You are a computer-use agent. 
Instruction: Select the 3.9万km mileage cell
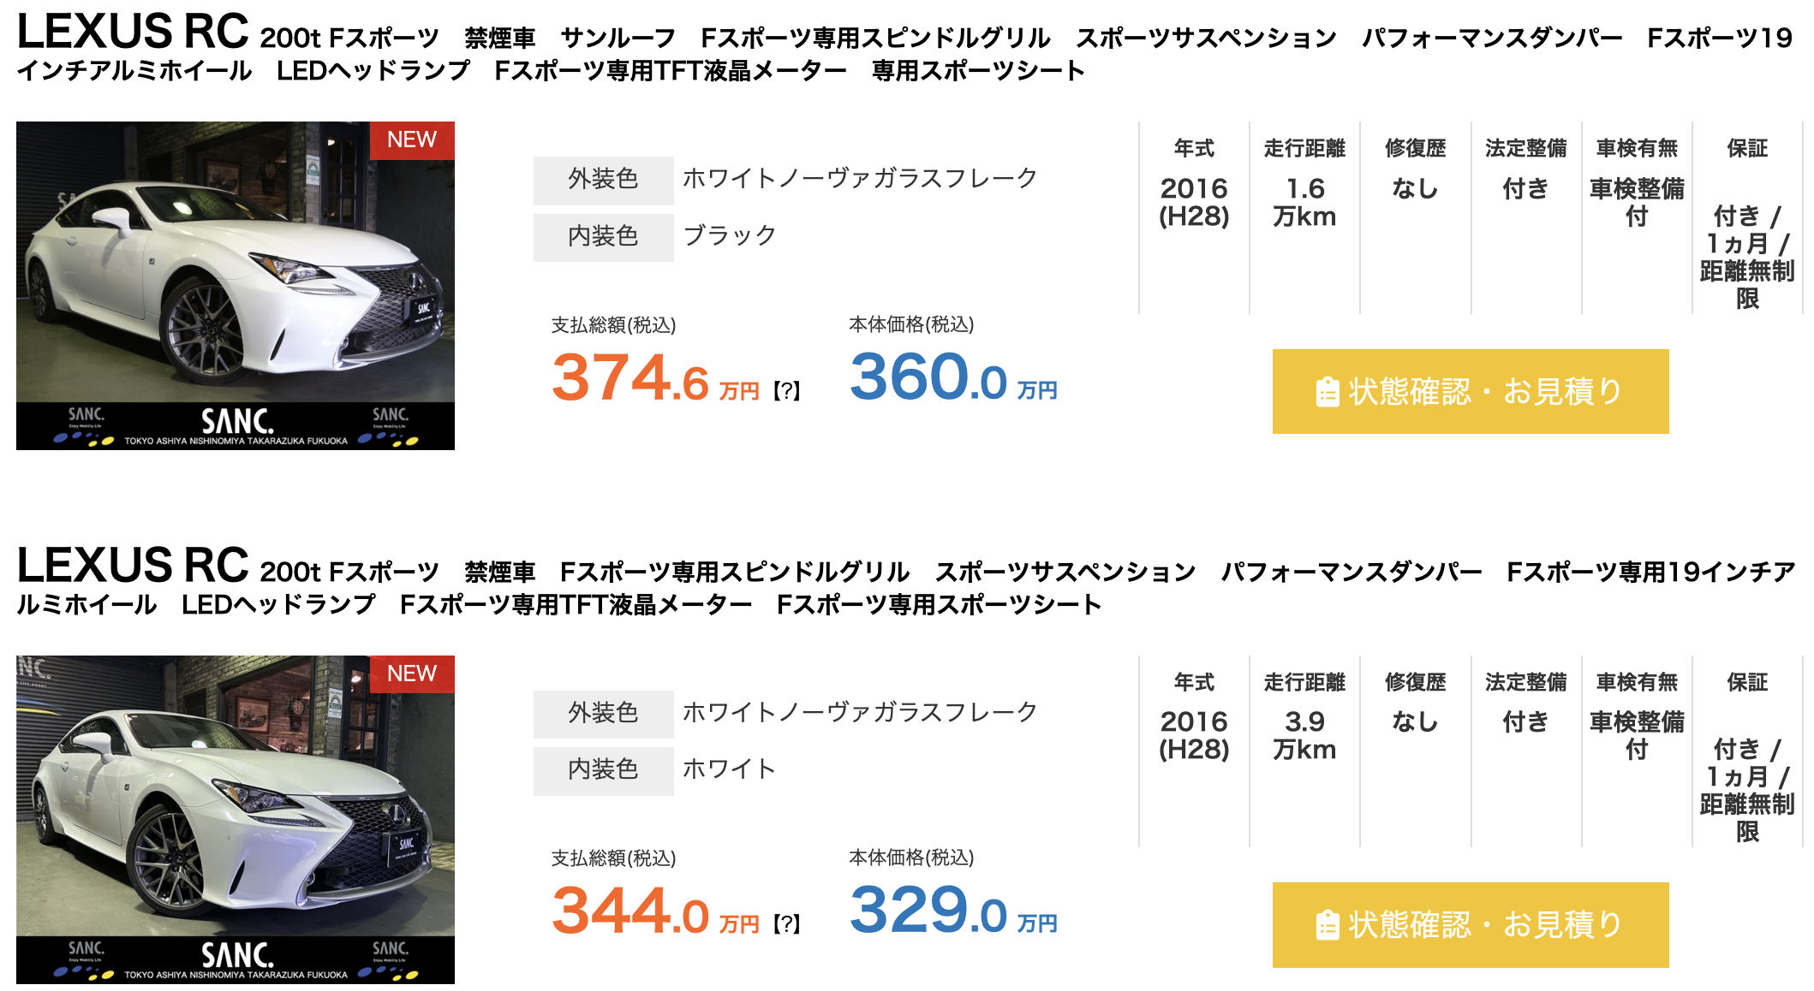[x=1304, y=735]
